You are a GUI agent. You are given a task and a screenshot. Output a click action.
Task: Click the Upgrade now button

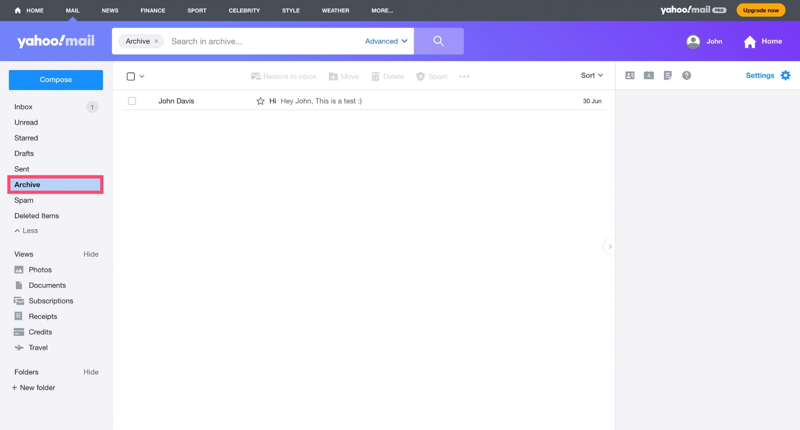760,10
